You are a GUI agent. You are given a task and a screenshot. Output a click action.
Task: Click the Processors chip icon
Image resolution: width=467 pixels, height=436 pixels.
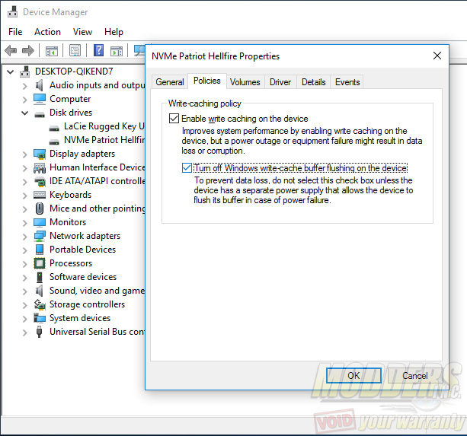pyautogui.click(x=40, y=263)
